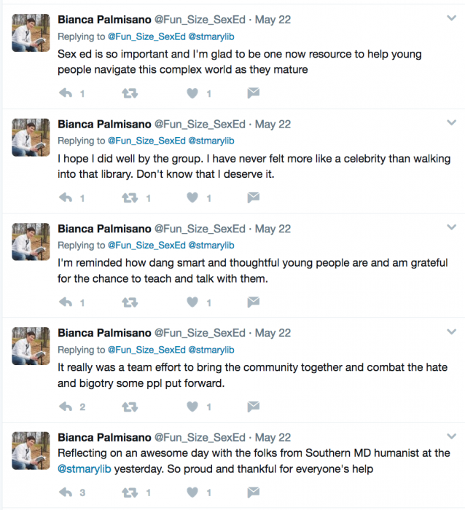Like the 'I hope I did well' tweet
465x510 pixels.
click(193, 197)
